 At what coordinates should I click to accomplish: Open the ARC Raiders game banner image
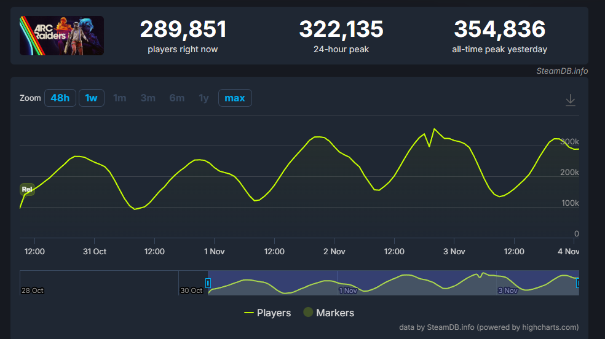pyautogui.click(x=61, y=36)
